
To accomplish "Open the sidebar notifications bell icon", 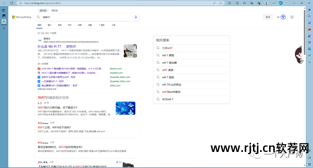I will coord(309,10).
